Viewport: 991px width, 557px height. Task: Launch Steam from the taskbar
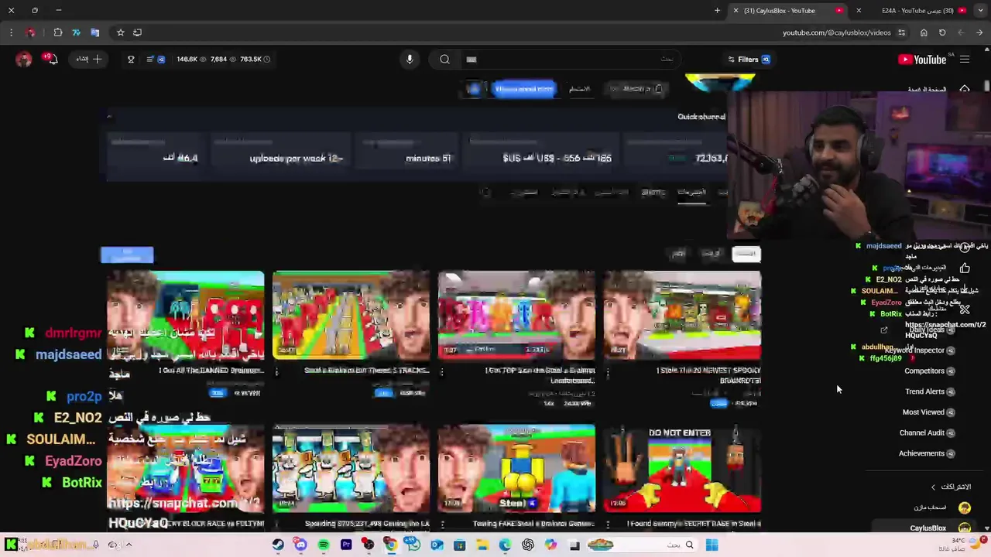coord(277,545)
